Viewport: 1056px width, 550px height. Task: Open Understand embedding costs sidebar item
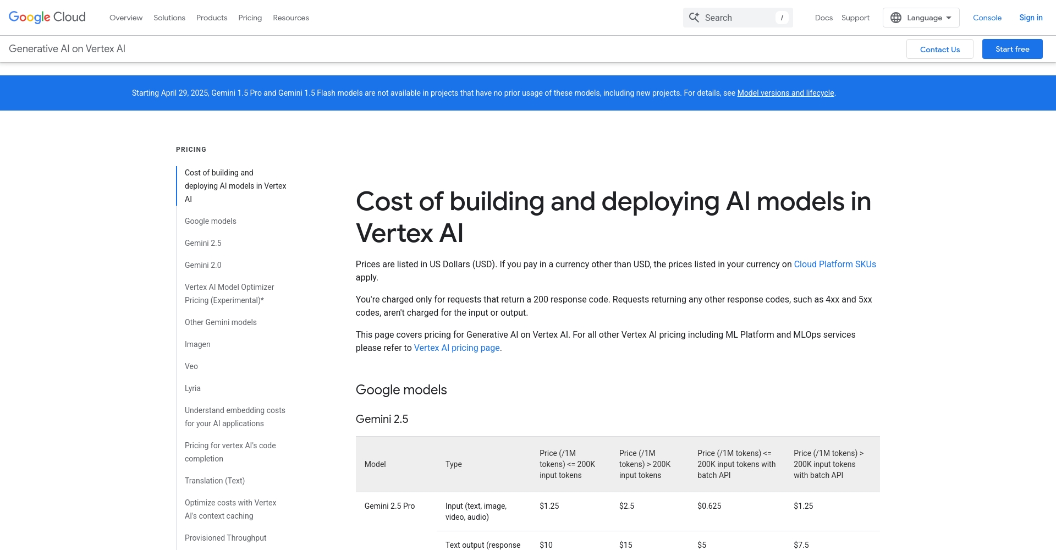[x=235, y=417]
